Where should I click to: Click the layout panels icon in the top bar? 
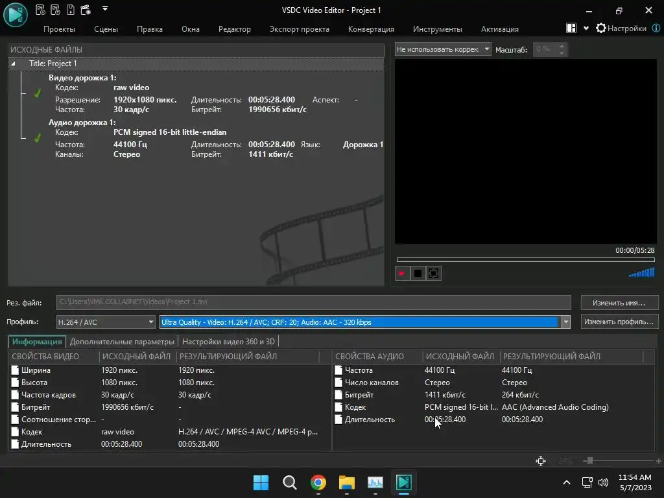pyautogui.click(x=571, y=28)
